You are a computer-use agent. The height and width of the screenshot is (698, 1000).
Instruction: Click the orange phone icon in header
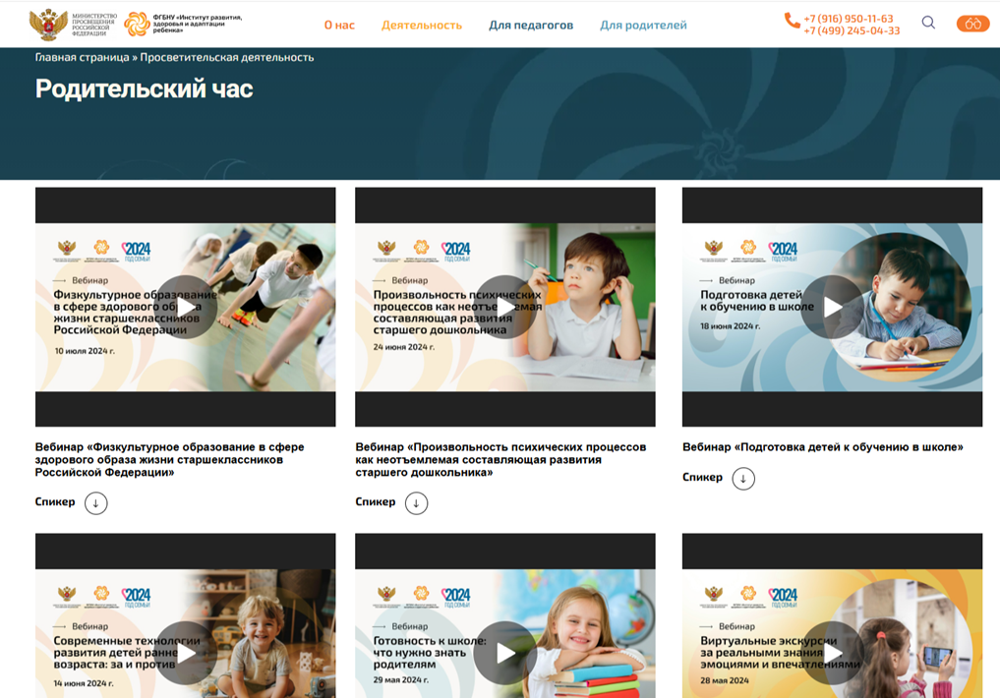(x=792, y=20)
